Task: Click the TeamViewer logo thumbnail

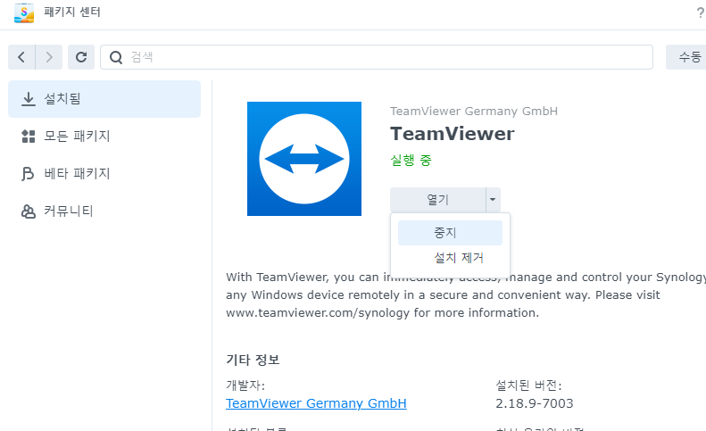Action: pyautogui.click(x=304, y=159)
